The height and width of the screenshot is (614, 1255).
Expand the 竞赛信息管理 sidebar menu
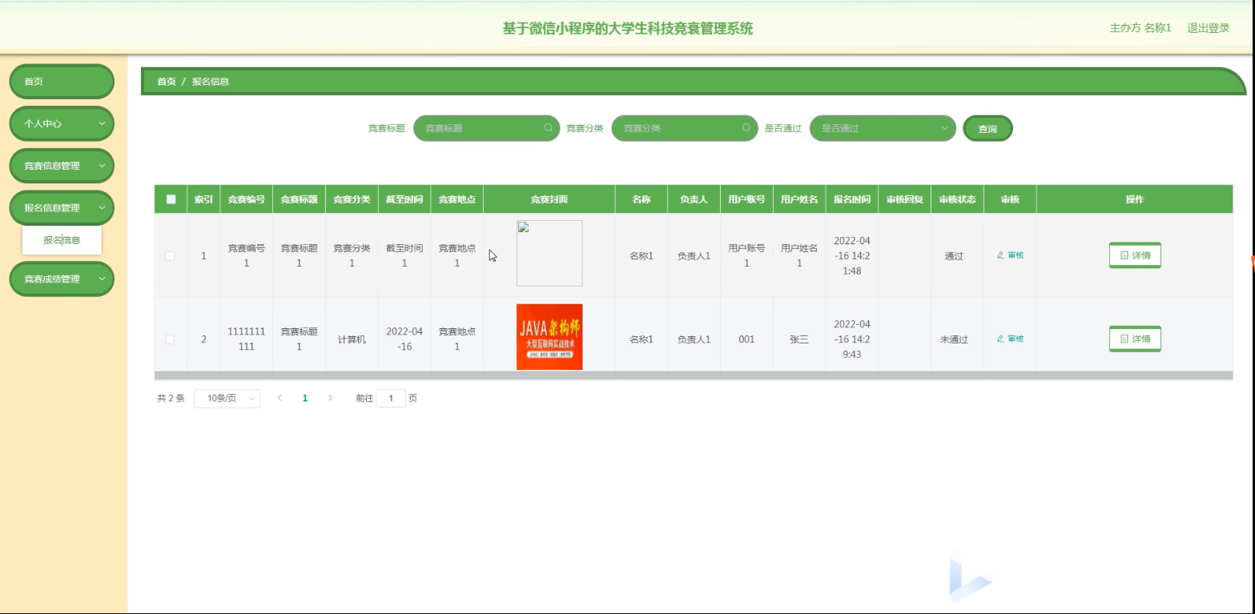[62, 166]
